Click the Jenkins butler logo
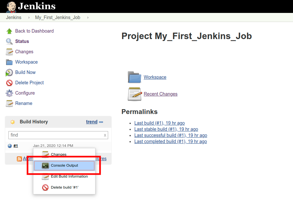This screenshot has width=293, height=207. click(x=11, y=7)
